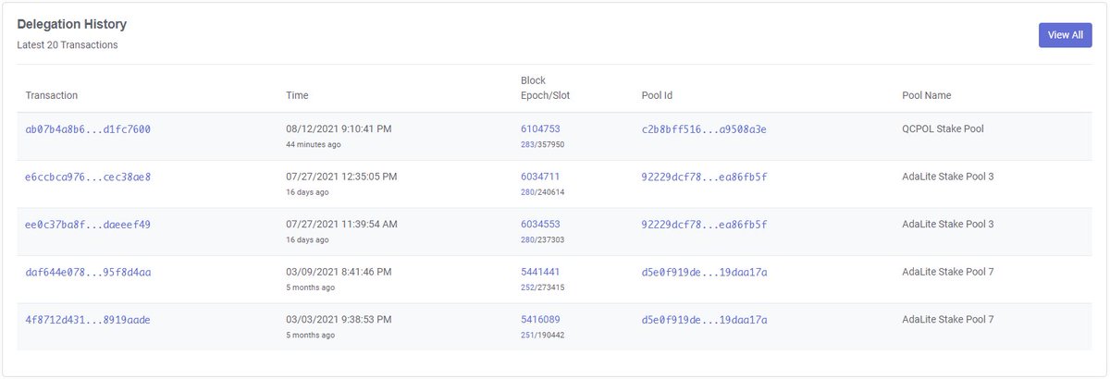Open pool id d5e0f919de in 03/03/2021 row
Screen dimensions: 1110x379
[704, 320]
